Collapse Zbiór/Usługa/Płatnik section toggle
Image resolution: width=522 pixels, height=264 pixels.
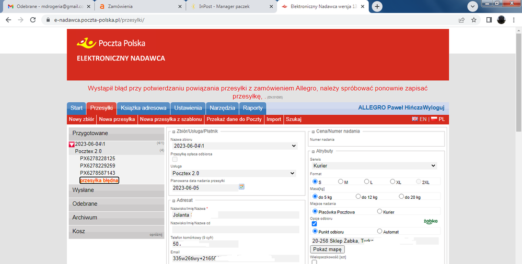[174, 131]
